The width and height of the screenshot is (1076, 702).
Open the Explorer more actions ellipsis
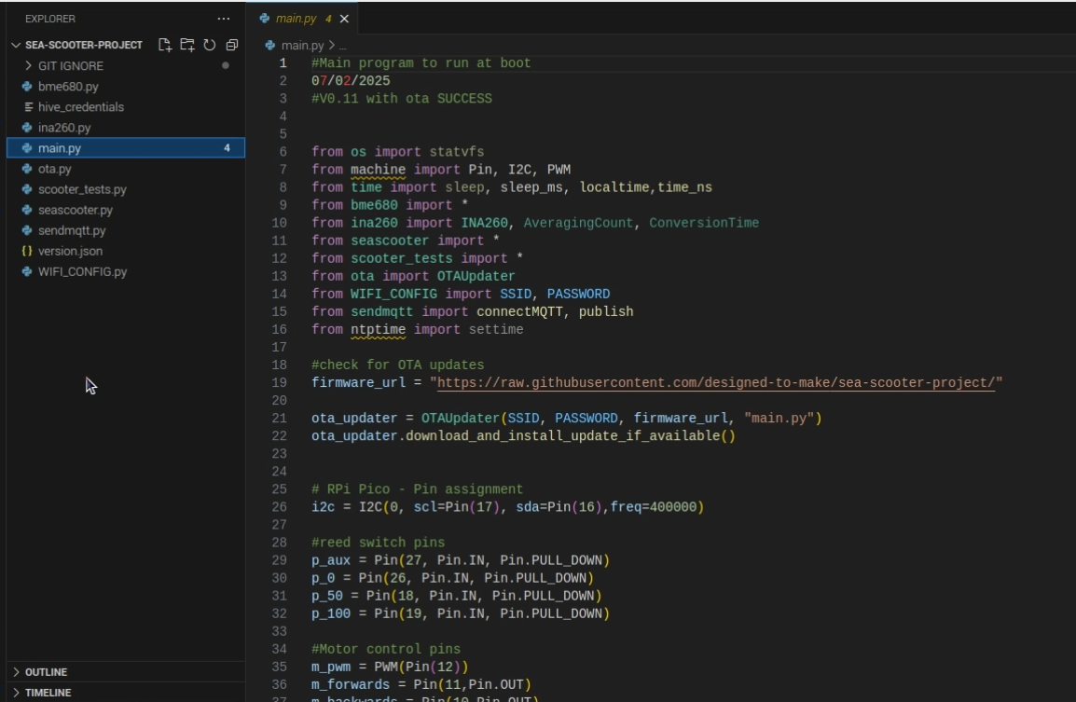click(223, 19)
